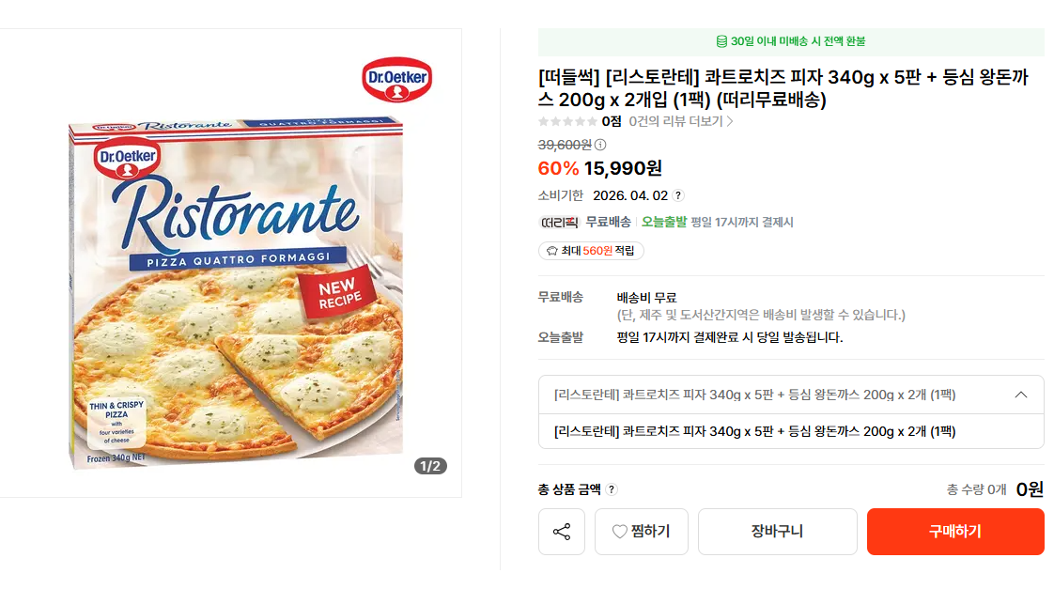Viewport: 1054px width, 589px height.
Task: Click the question mark beside 총 상품 금액
Action: (x=612, y=489)
